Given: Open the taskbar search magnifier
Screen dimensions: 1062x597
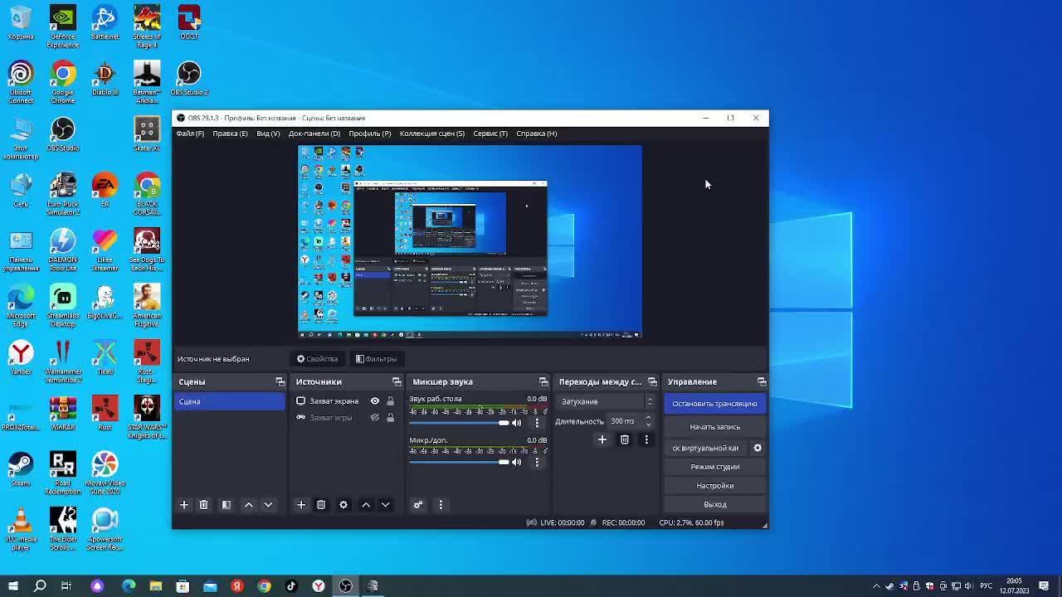Looking at the screenshot, I should pos(40,586).
